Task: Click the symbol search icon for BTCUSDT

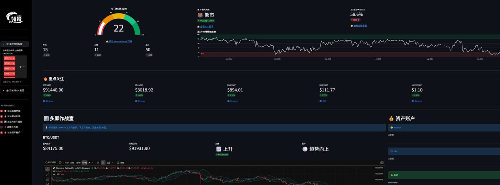Action: tap(47, 162)
